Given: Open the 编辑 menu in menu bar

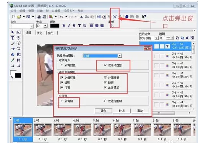Looking at the screenshot, I should pyautogui.click(x=22, y=11).
